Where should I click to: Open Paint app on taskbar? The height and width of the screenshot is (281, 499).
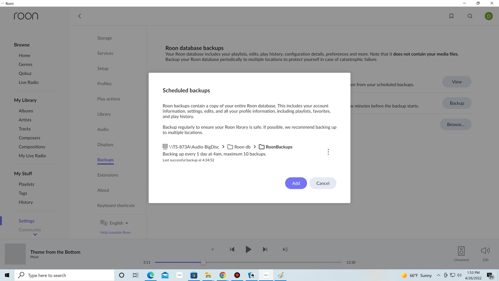[x=280, y=275]
